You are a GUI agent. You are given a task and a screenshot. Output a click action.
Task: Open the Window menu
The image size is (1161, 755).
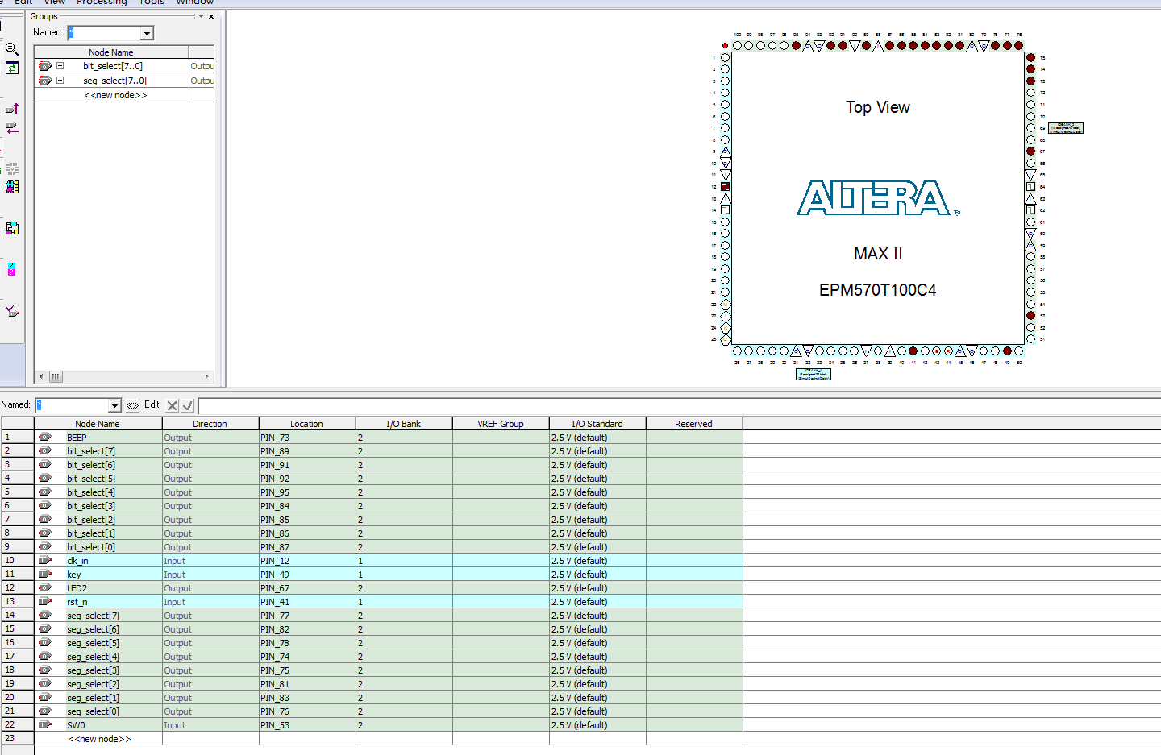[x=194, y=2]
